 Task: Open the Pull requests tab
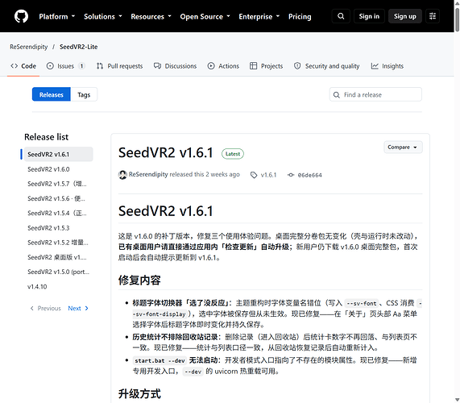[x=119, y=66]
